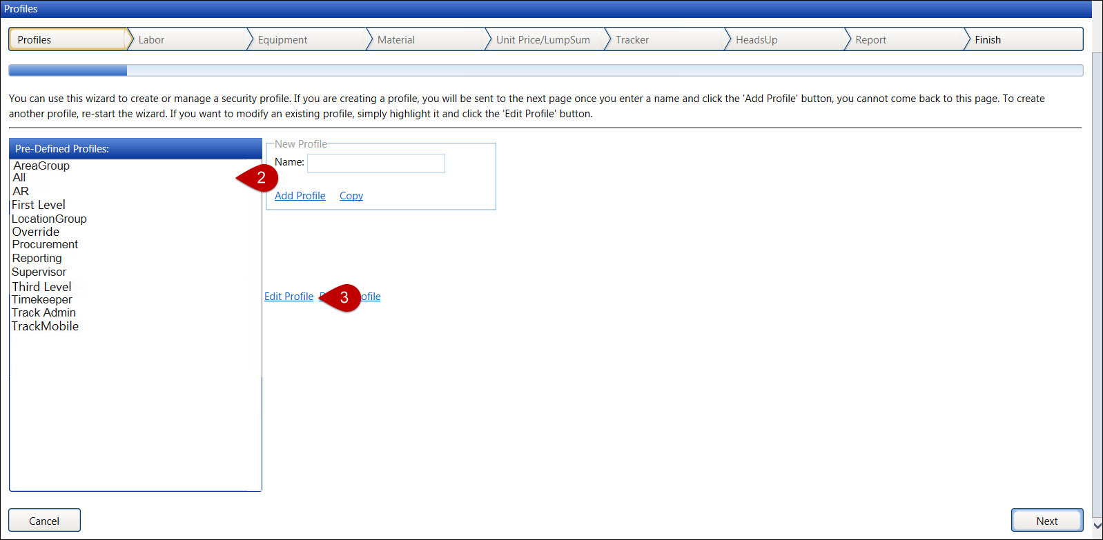Click the scrollbar down arrow
The width and height of the screenshot is (1103, 540).
[x=1097, y=526]
